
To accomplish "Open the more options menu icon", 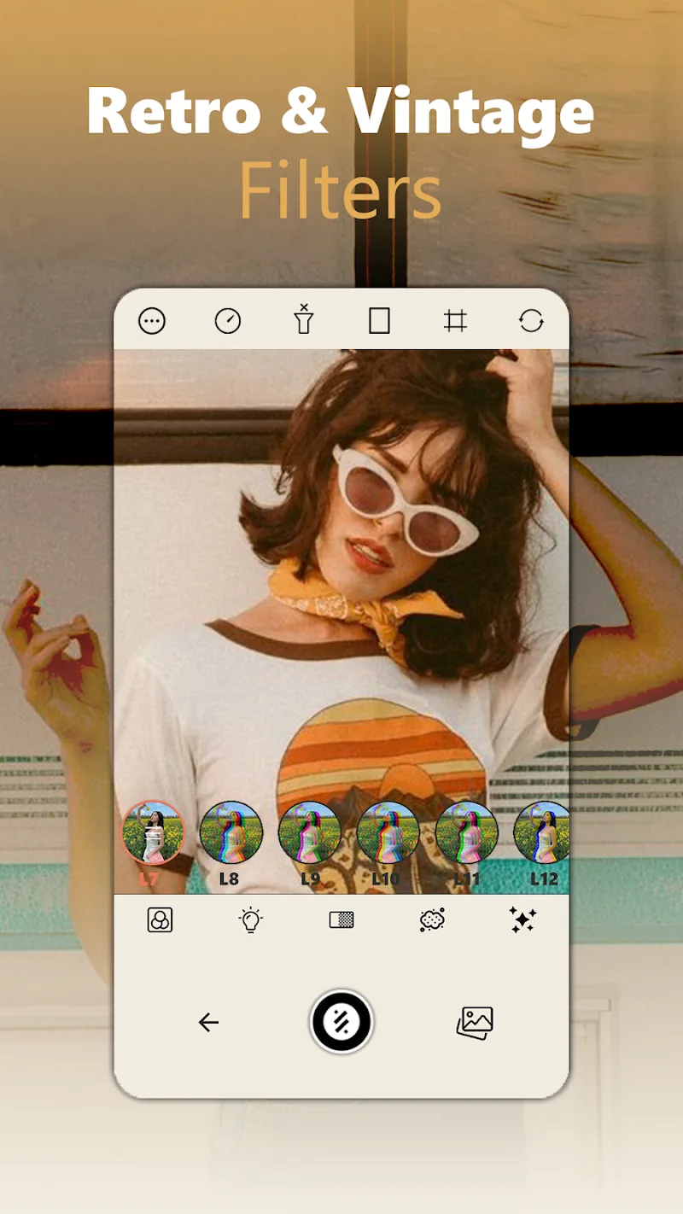I will (x=152, y=321).
